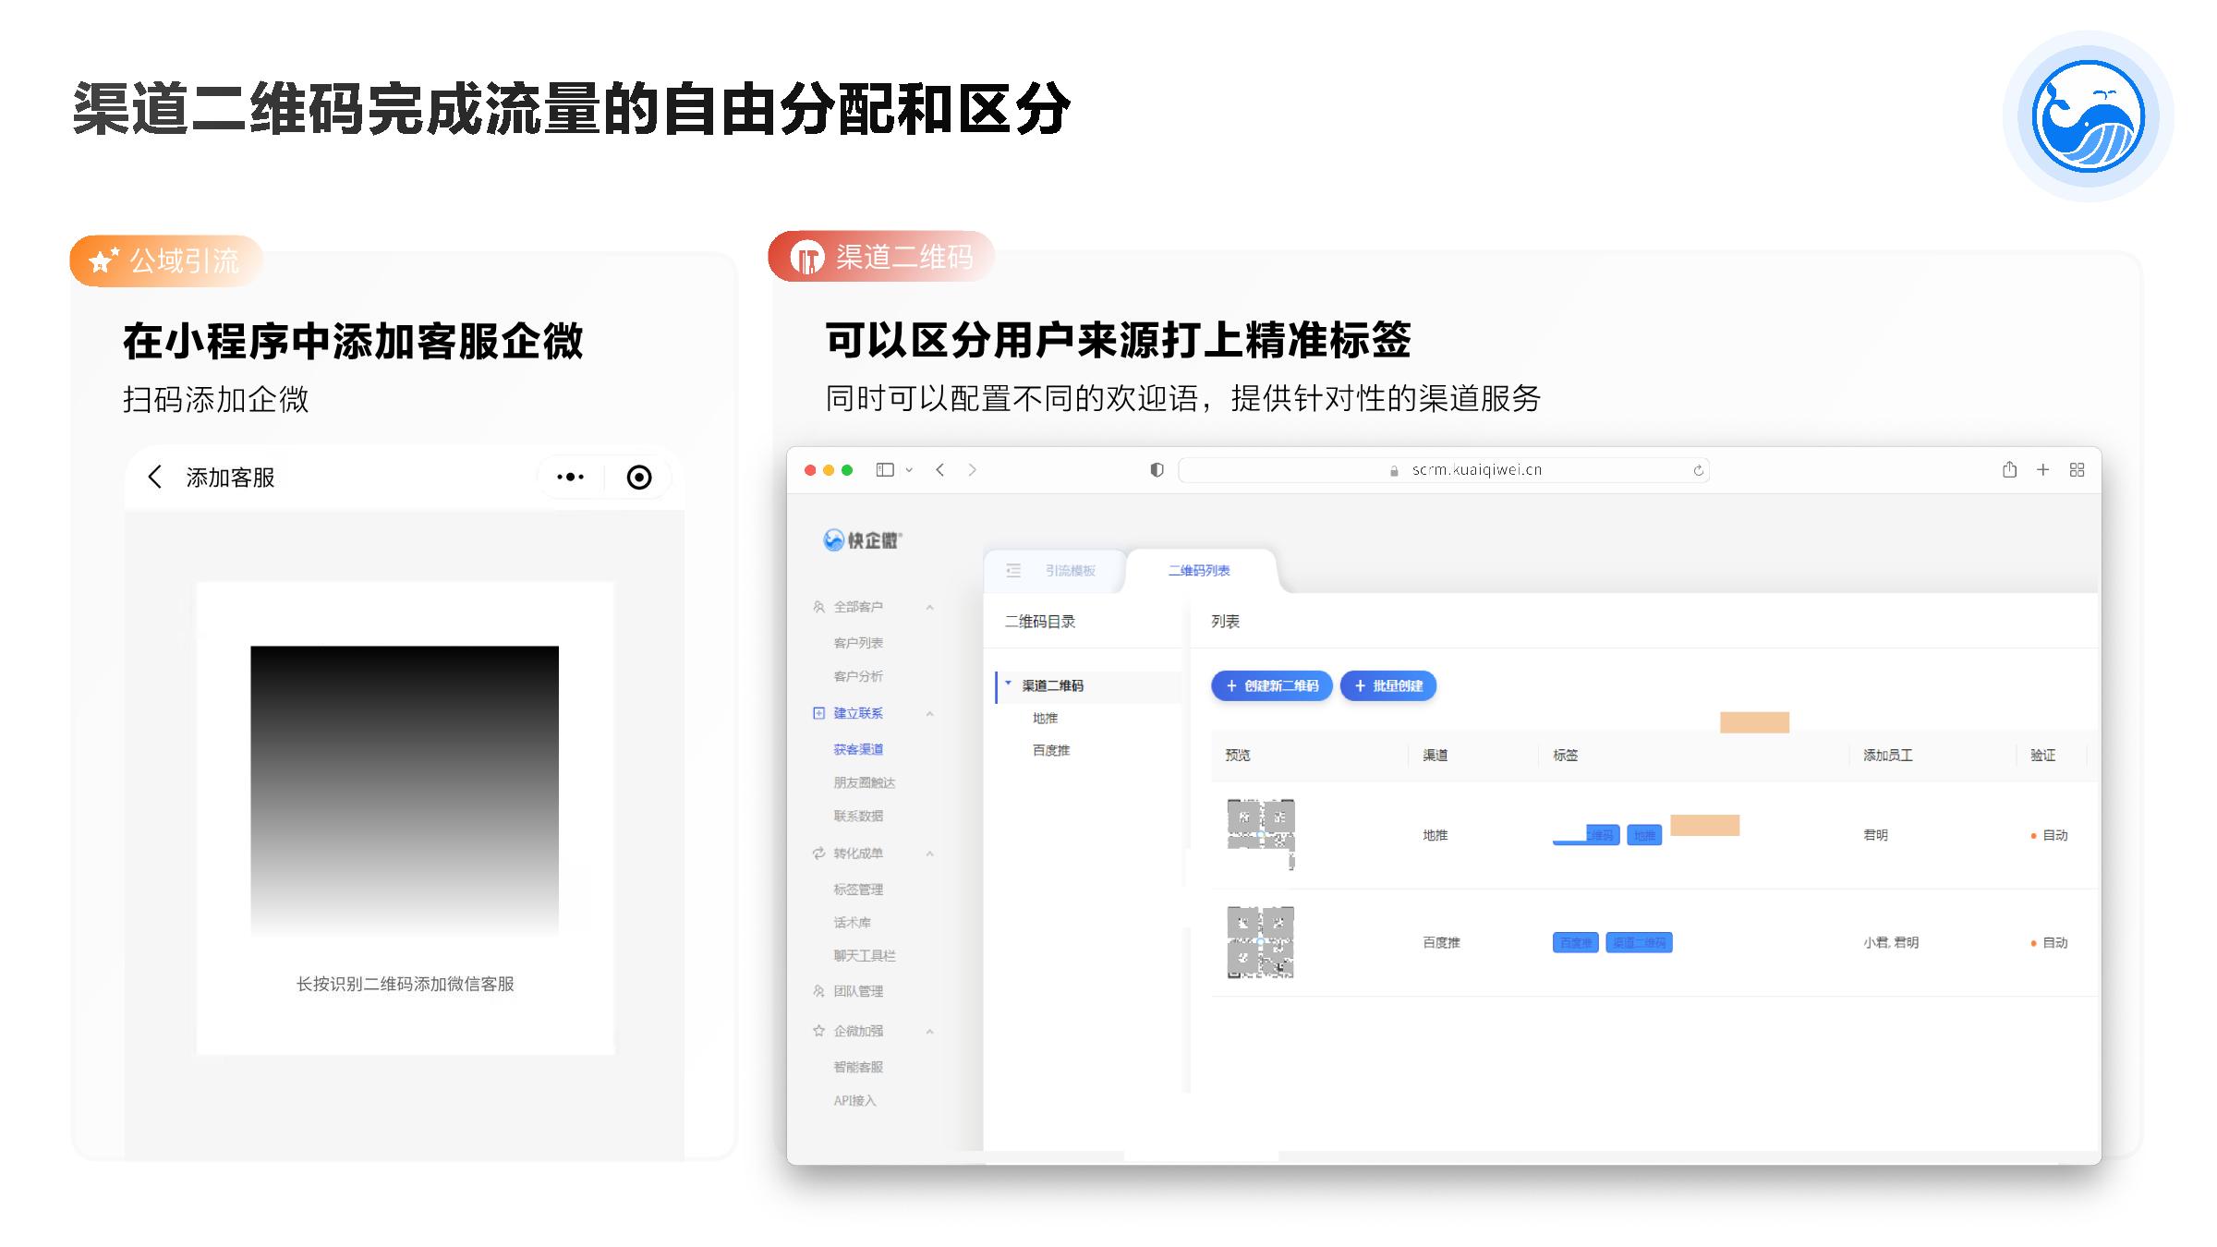Screen dimensions: 2217x1247
Task: Click 渠道二维码 tag in 百度推 row
Action: pyautogui.click(x=1639, y=943)
